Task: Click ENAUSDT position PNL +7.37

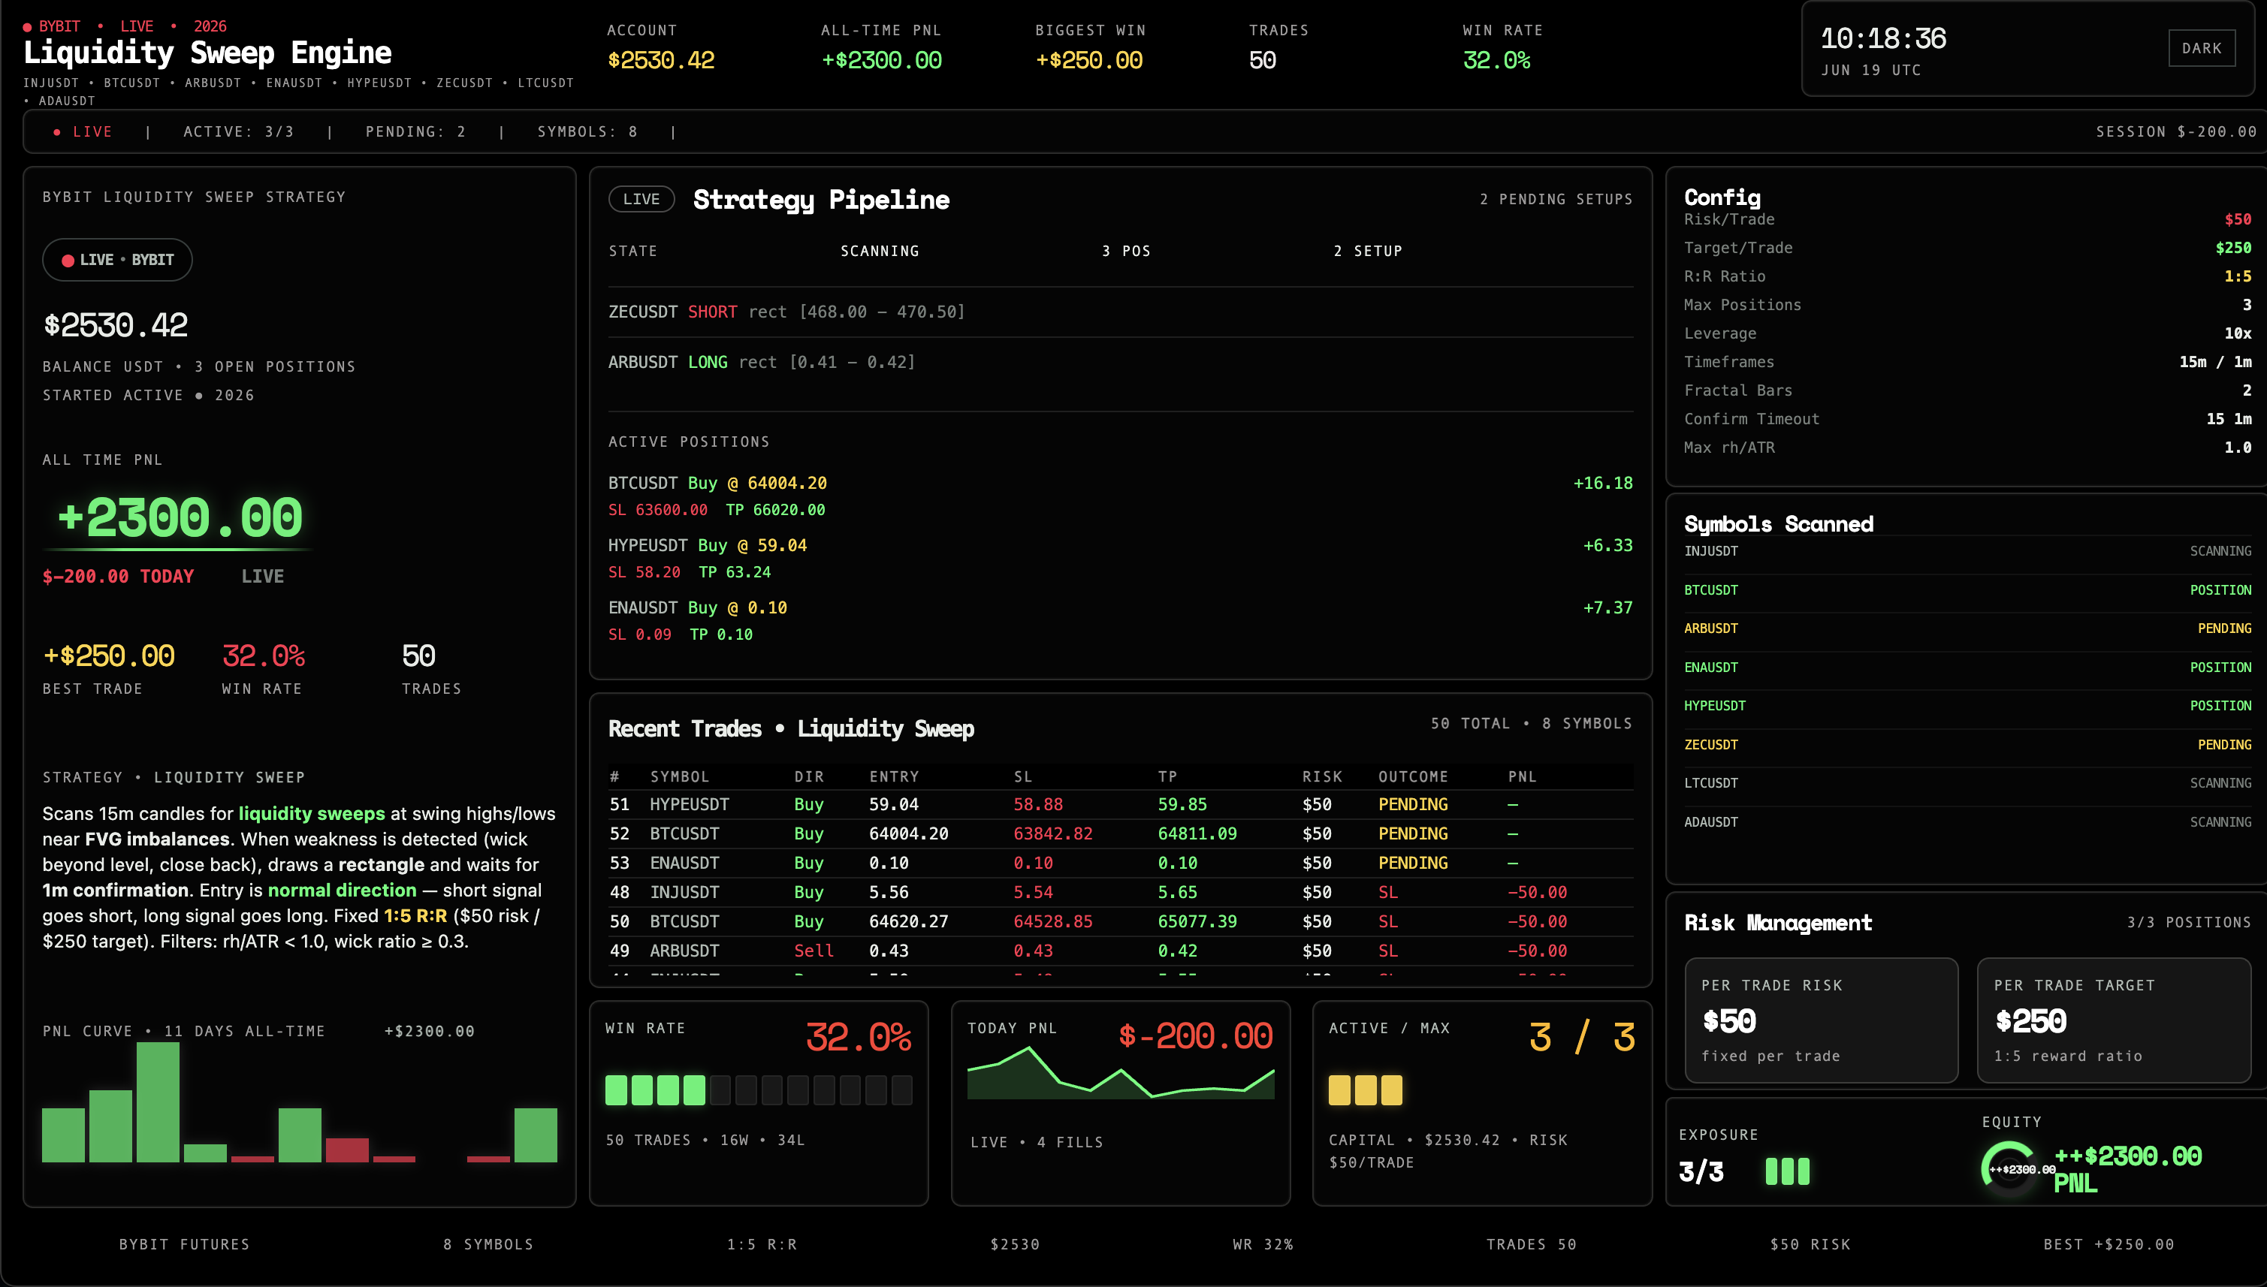Action: click(1607, 608)
